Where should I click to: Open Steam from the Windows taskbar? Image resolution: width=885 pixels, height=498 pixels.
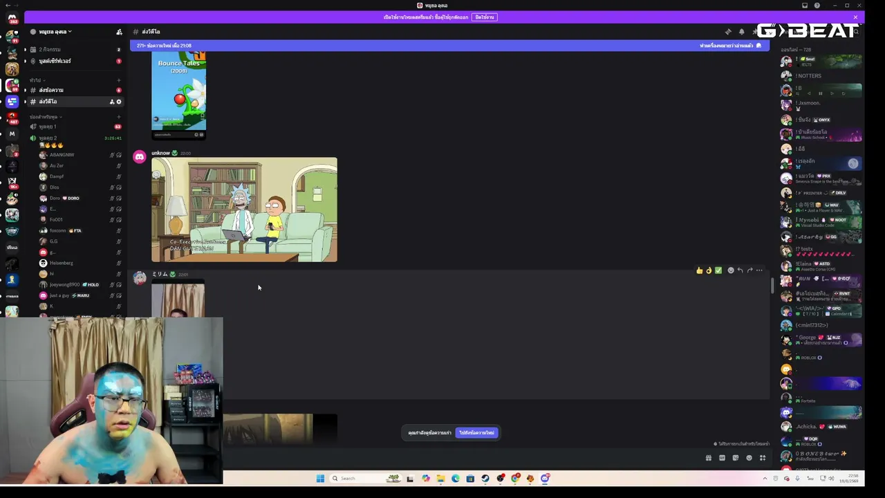point(485,479)
